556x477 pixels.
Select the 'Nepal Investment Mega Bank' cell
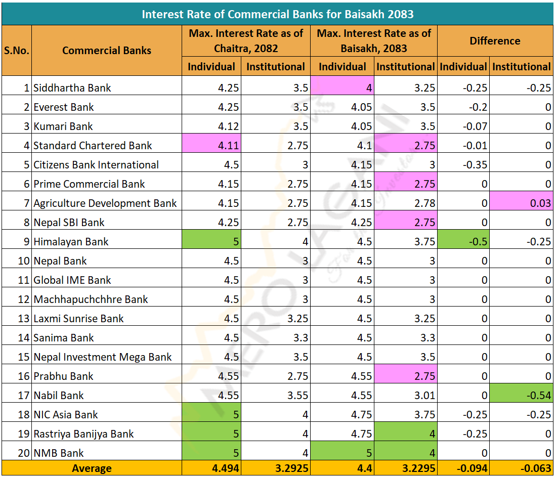[x=103, y=357]
